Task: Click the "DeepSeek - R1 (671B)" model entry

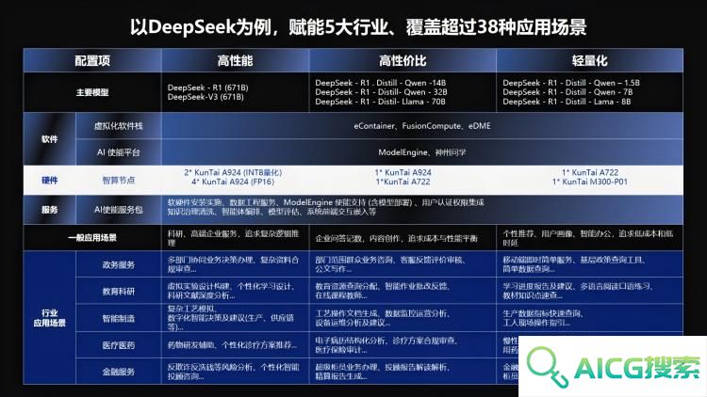Action: tap(208, 87)
